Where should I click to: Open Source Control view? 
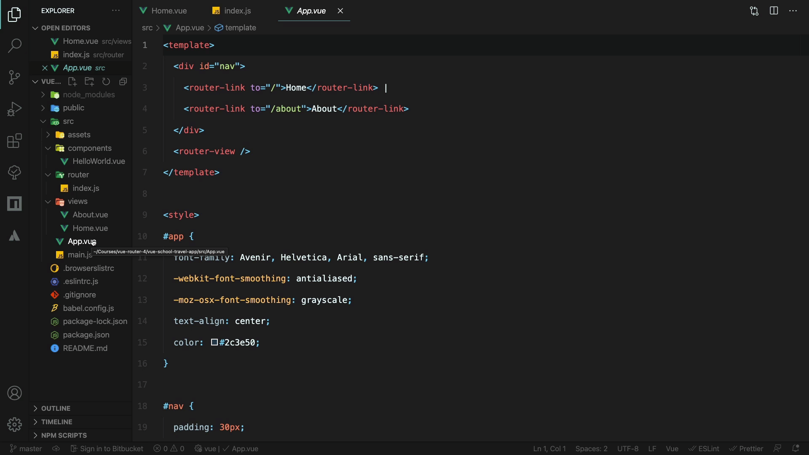pyautogui.click(x=14, y=77)
